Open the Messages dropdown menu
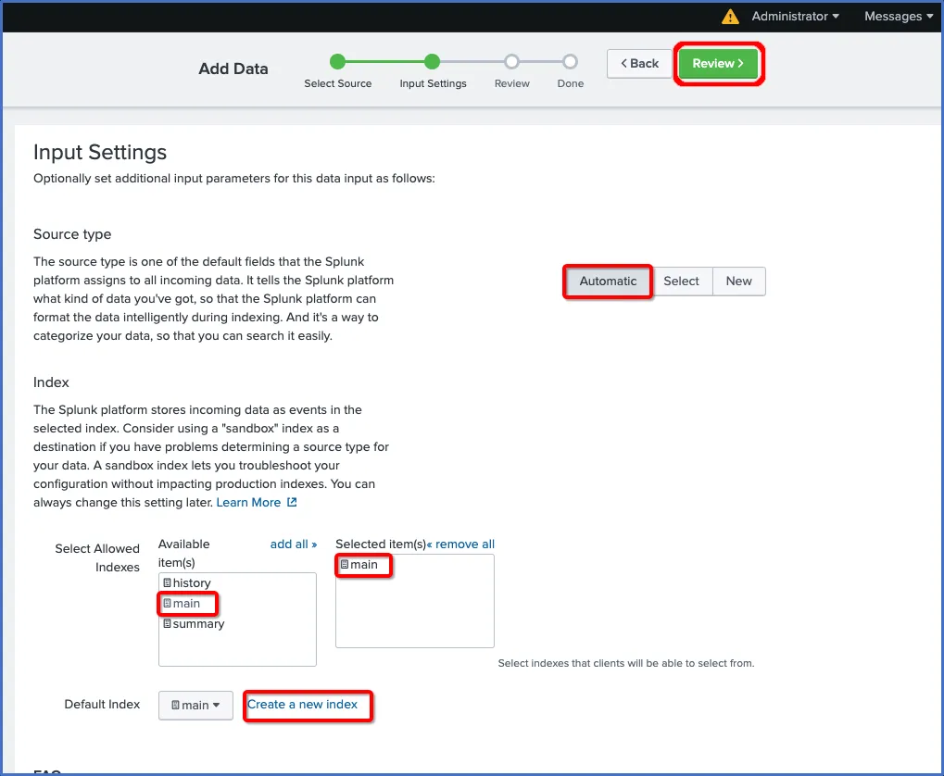 tap(899, 17)
